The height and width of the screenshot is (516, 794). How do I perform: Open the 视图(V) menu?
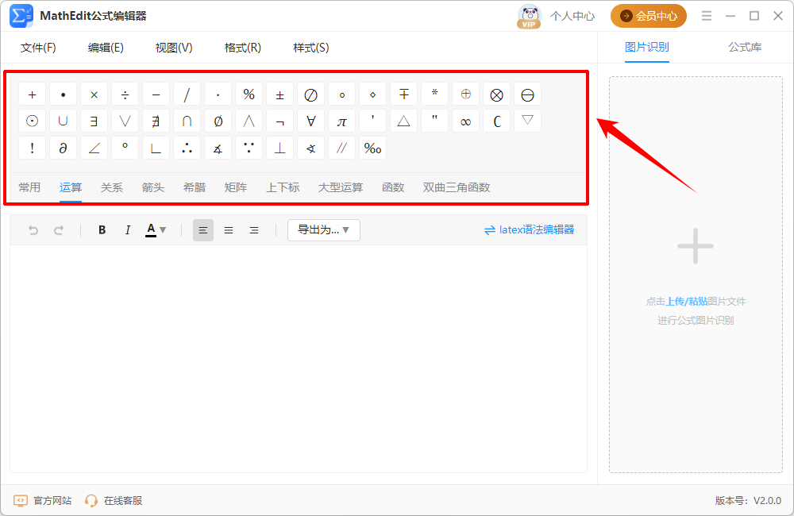click(174, 48)
